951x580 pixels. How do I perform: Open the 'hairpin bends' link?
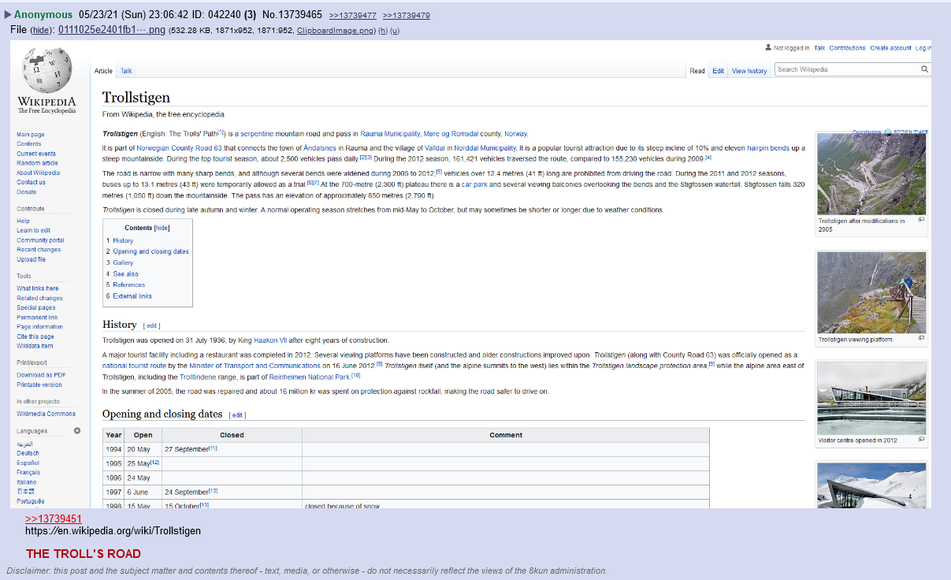point(768,148)
